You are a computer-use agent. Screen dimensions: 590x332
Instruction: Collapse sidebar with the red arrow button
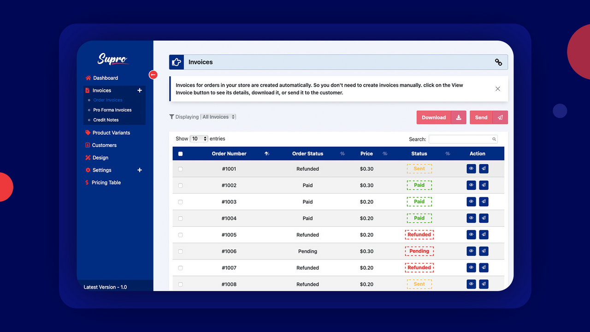coord(153,75)
